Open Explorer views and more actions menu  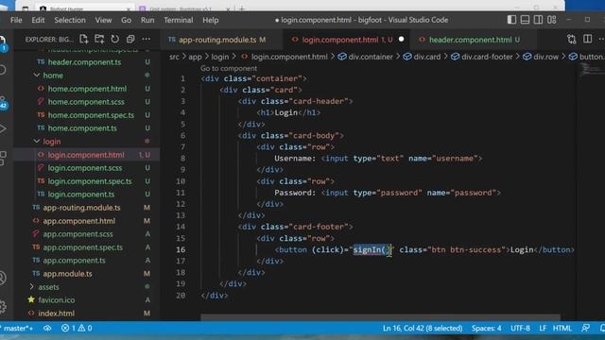pyautogui.click(x=146, y=39)
